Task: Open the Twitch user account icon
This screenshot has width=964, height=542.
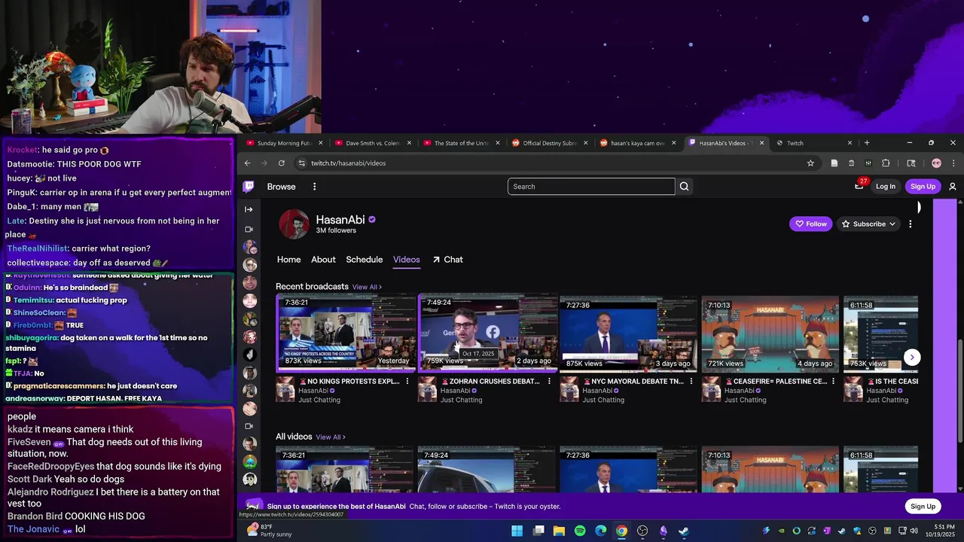Action: 952,187
